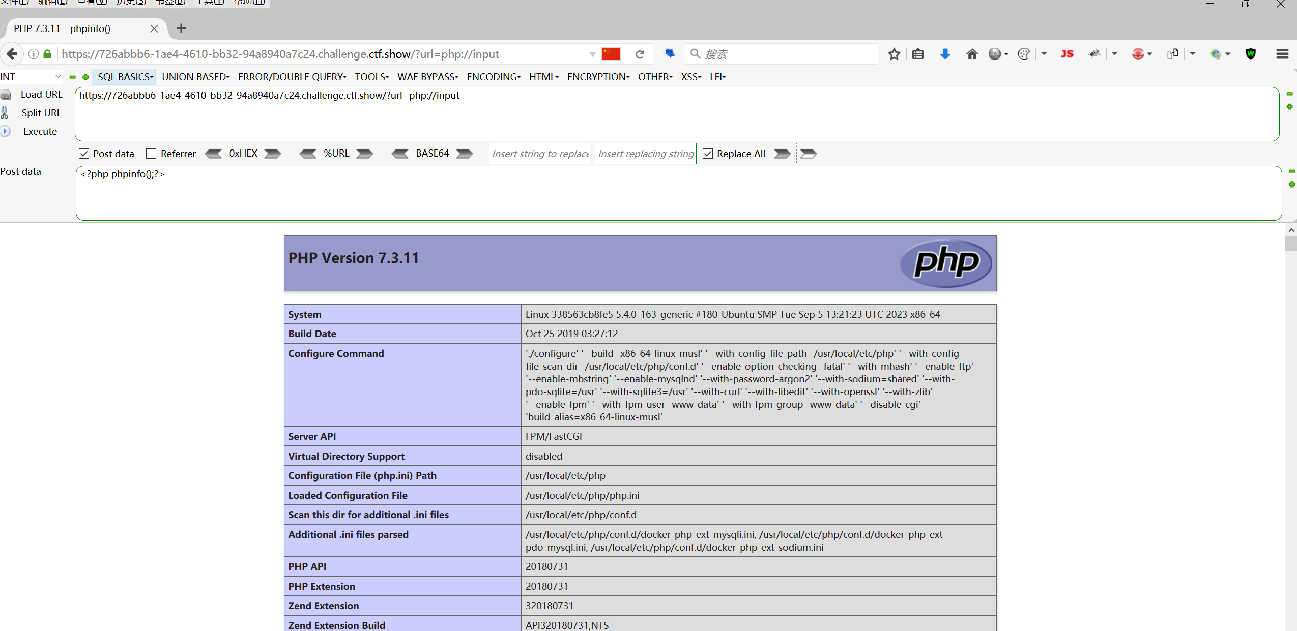
Task: Go to the browser home icon
Action: coord(972,54)
